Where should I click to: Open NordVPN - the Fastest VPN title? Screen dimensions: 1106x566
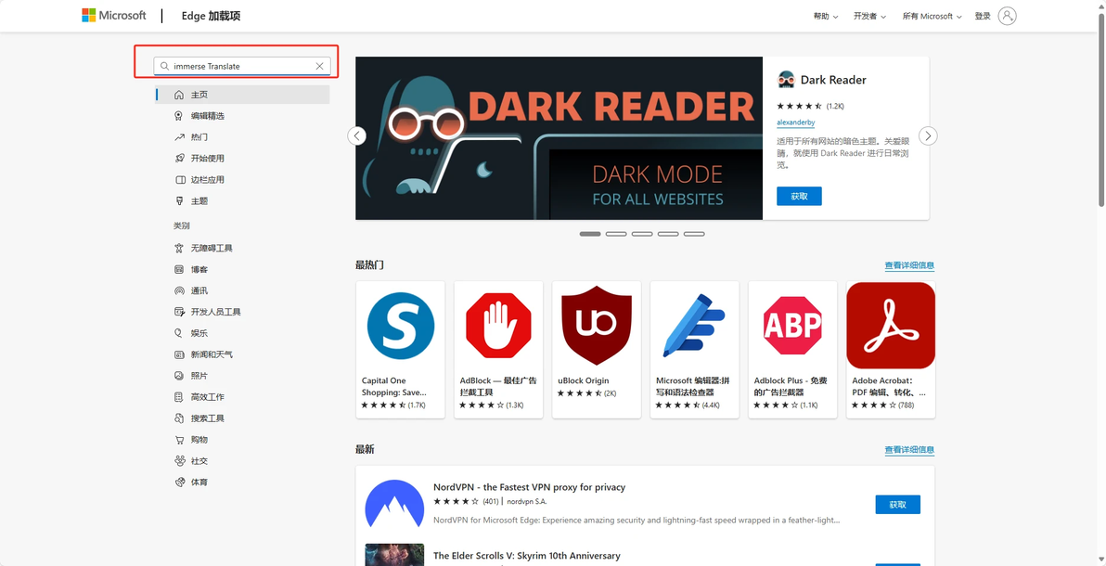[529, 487]
